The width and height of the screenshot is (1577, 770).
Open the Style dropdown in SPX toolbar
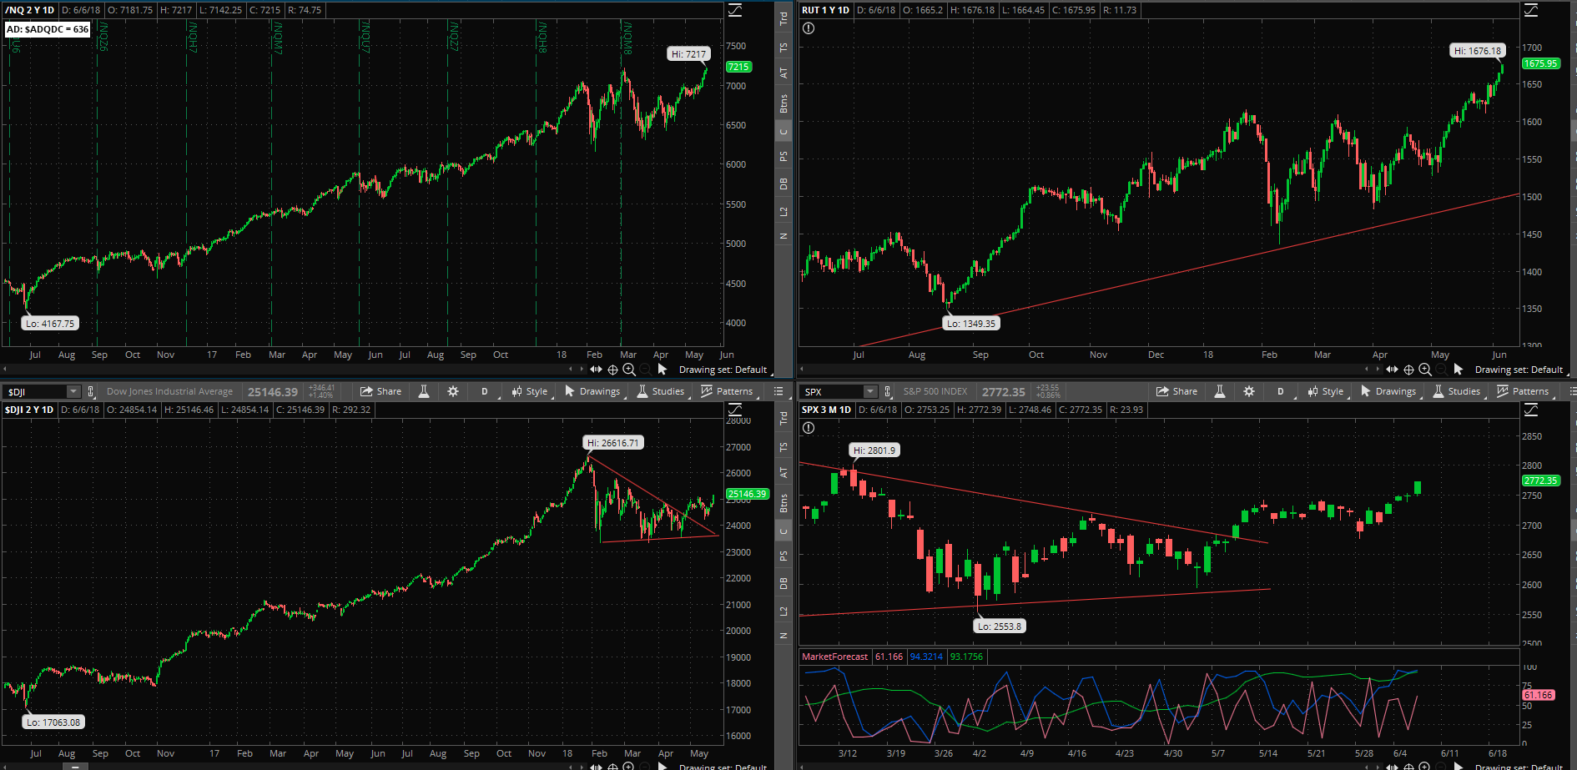[1326, 391]
